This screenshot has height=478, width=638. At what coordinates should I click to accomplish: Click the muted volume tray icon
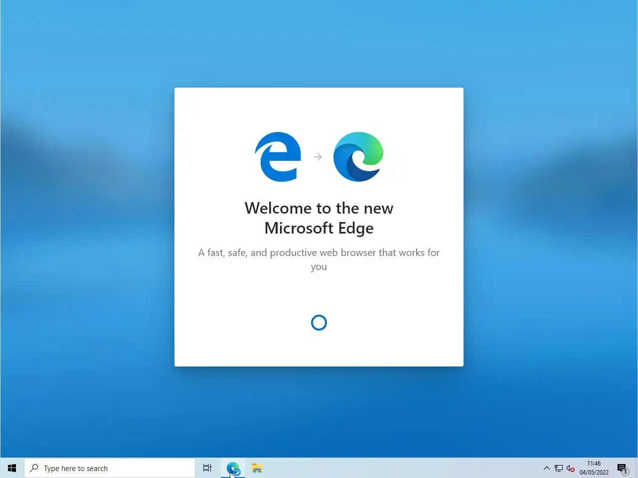(x=571, y=468)
